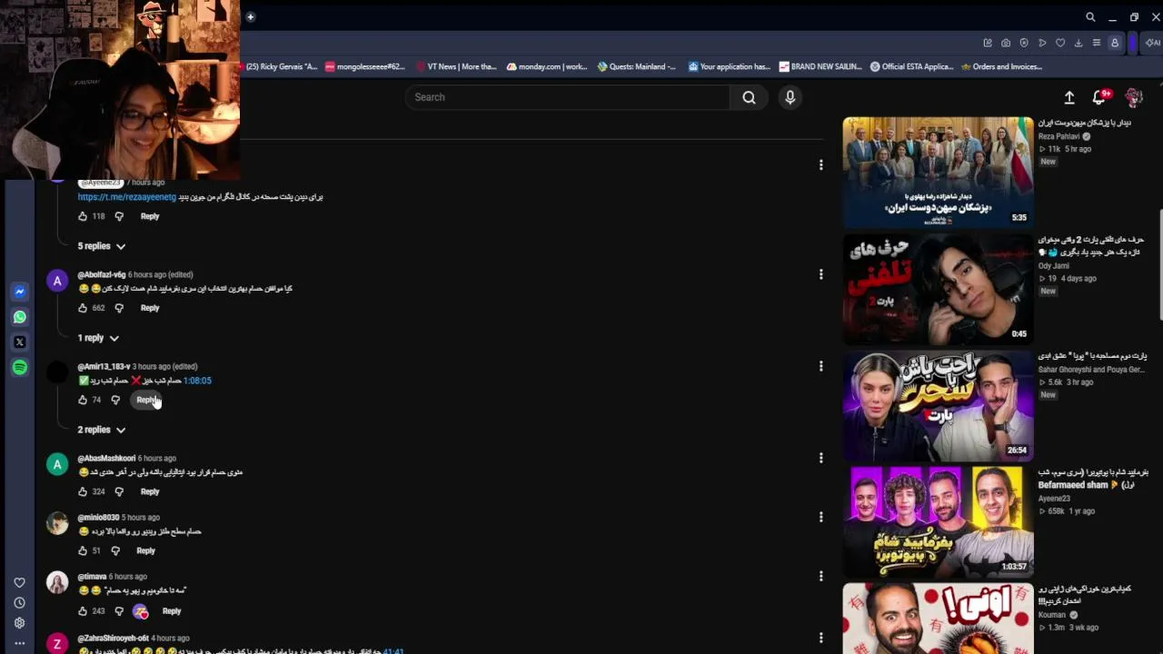Viewport: 1163px width, 654px height.
Task: Like the comment by @timava
Action: pos(83,610)
